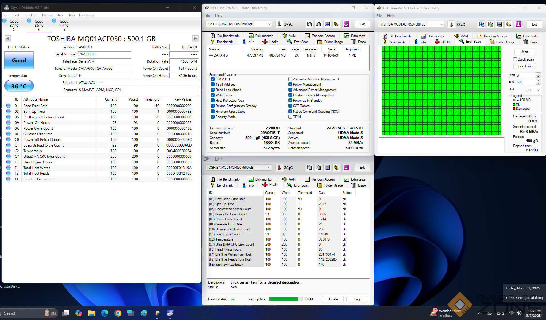Click options gear icon in the 37°C toolbar
The height and width of the screenshot is (320, 546).
[x=336, y=24]
